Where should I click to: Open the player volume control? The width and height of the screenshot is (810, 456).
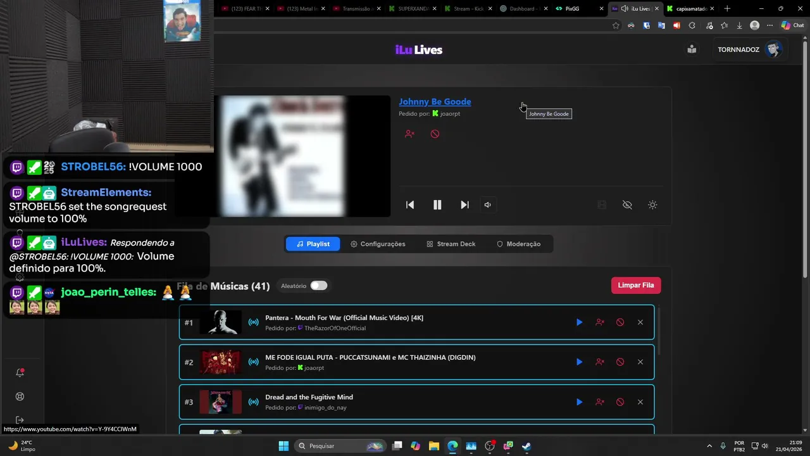tap(487, 205)
